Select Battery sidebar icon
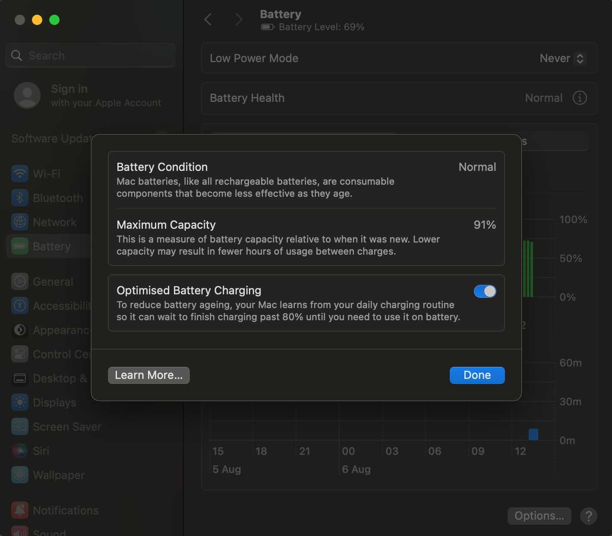This screenshot has height=536, width=612. click(19, 246)
